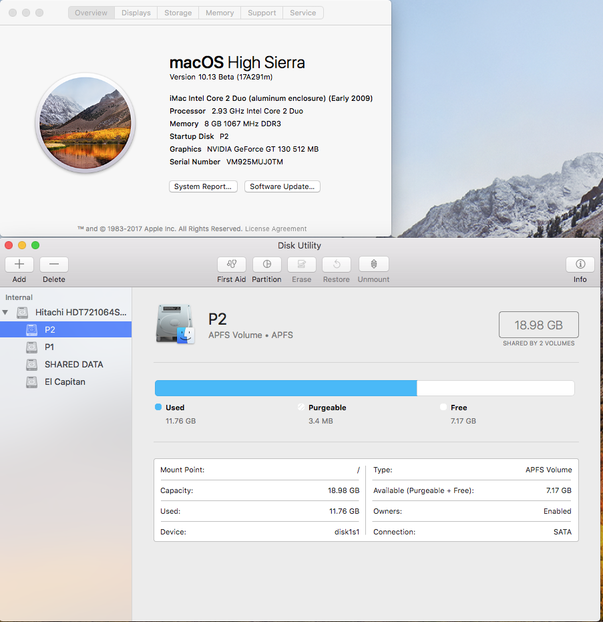Click the Purgeable legend swatch
This screenshot has height=622, width=603.
pos(301,407)
